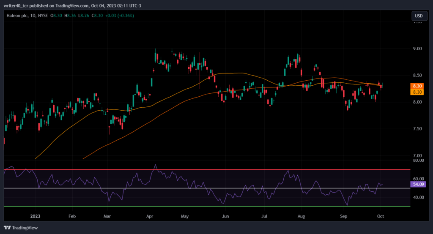Click the high value H8.36
The image size is (433, 234).
[70, 16]
